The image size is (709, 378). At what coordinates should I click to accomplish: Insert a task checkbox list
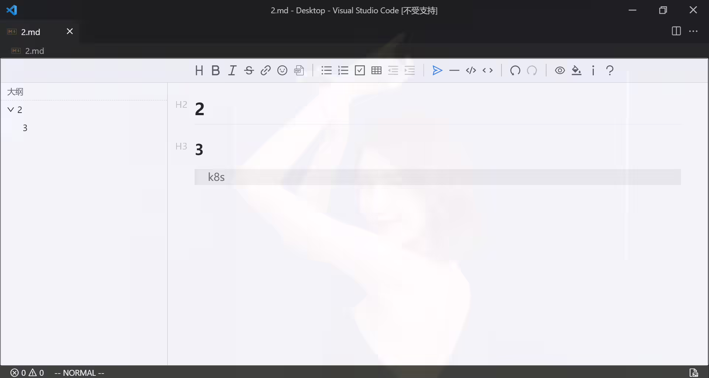360,71
